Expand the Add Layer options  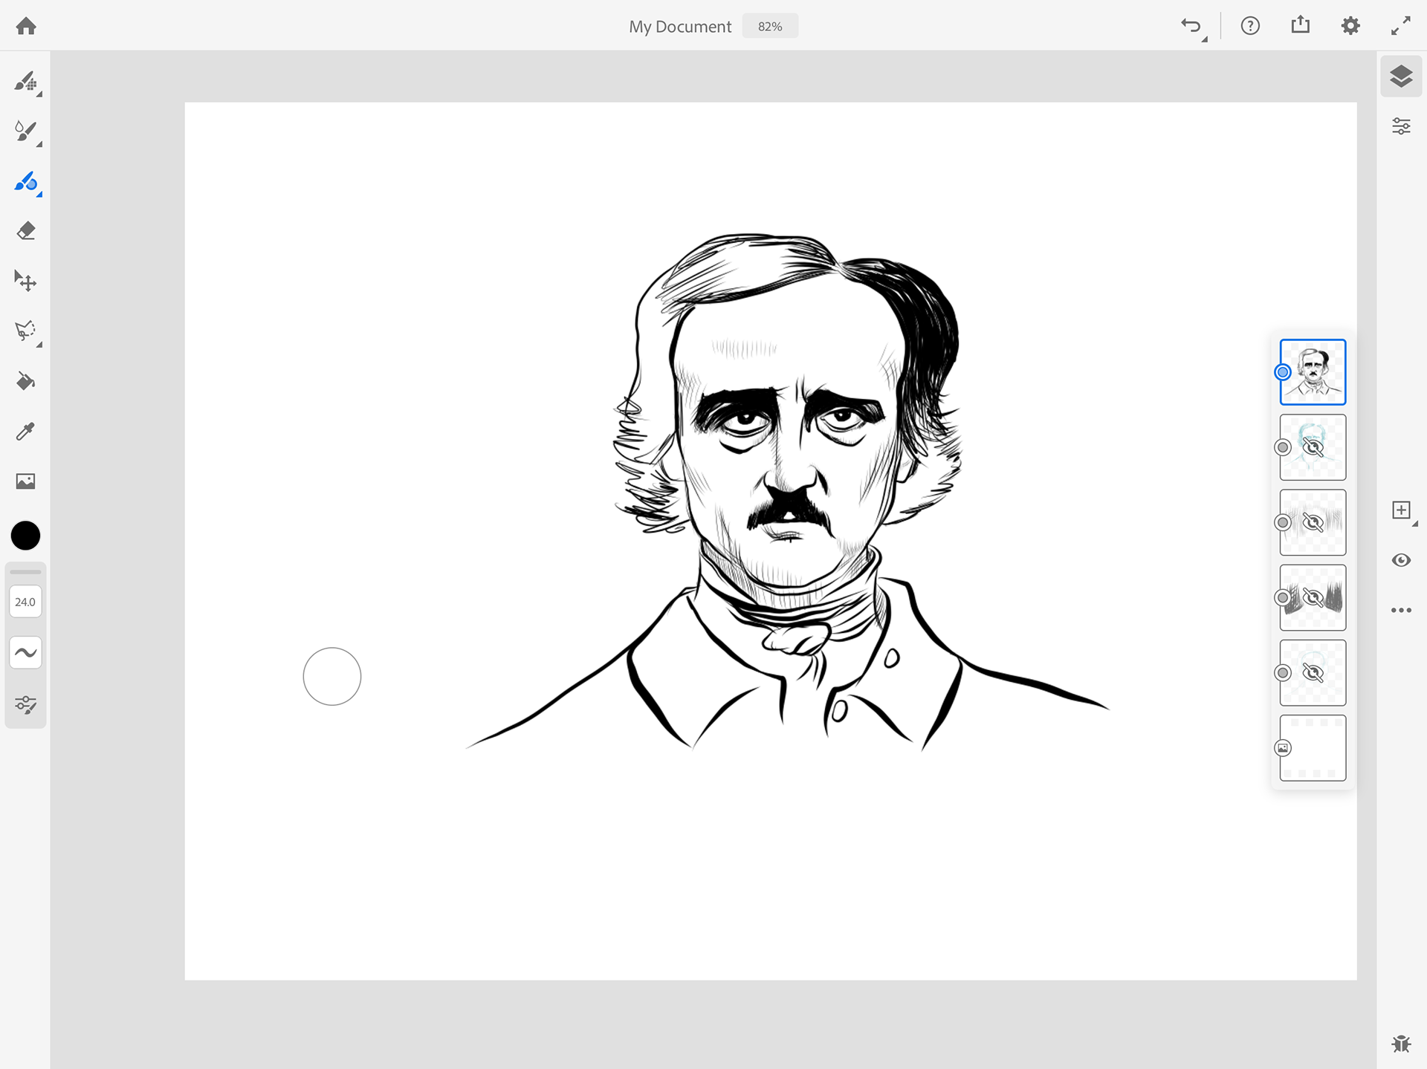(1414, 524)
